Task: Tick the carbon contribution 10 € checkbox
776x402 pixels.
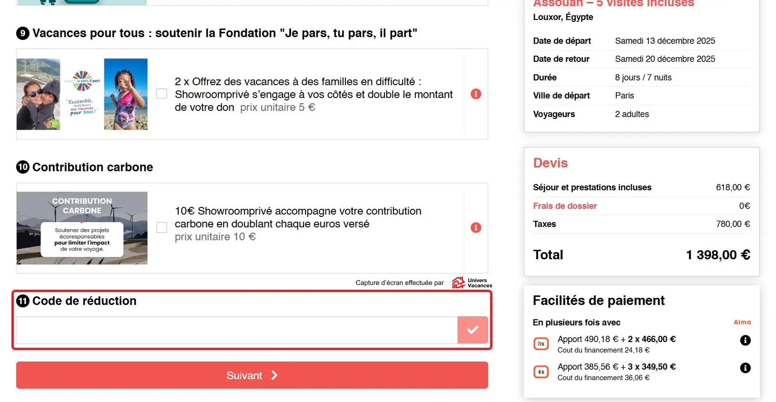Action: point(162,227)
